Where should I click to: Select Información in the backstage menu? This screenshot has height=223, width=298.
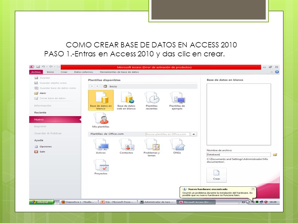click(x=43, y=106)
